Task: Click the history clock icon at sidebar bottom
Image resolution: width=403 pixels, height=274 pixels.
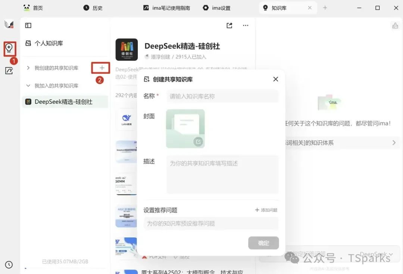Action: click(x=9, y=265)
